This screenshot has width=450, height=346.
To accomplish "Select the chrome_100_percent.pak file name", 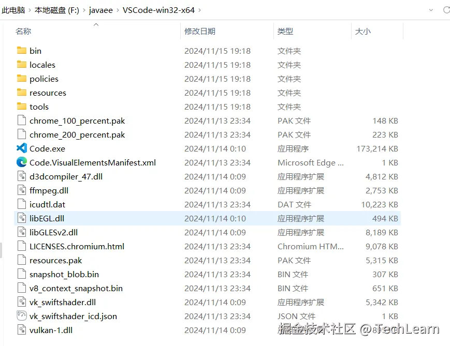I will tap(77, 121).
